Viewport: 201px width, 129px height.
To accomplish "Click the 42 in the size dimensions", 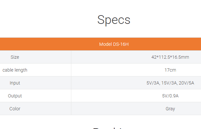I will (x=154, y=57).
